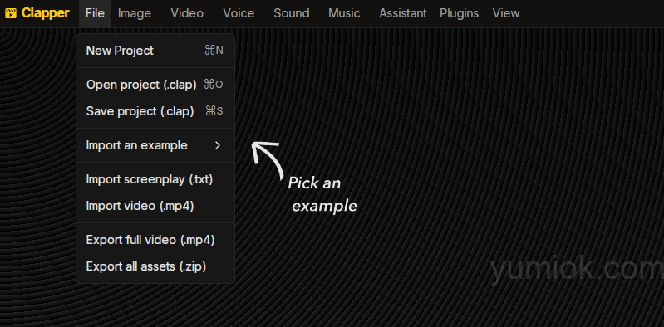Open the Video menu
The height and width of the screenshot is (327, 664).
[x=187, y=13]
